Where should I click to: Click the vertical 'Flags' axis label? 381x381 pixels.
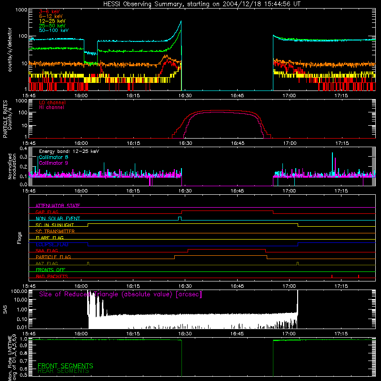click(19, 238)
